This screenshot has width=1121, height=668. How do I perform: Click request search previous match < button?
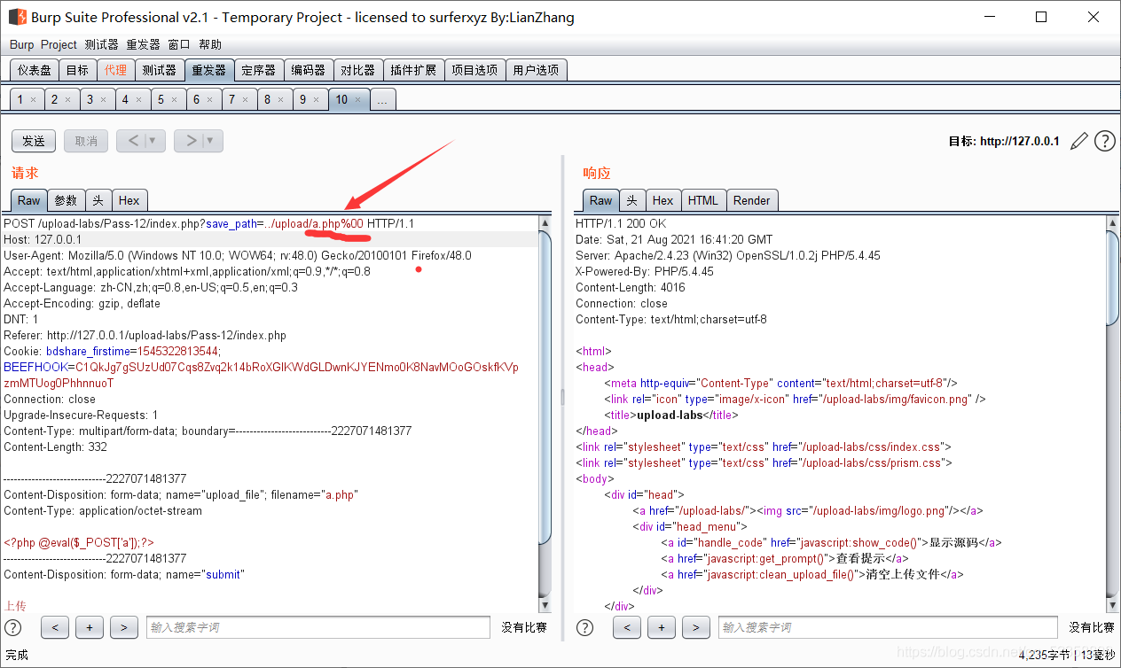coord(55,627)
